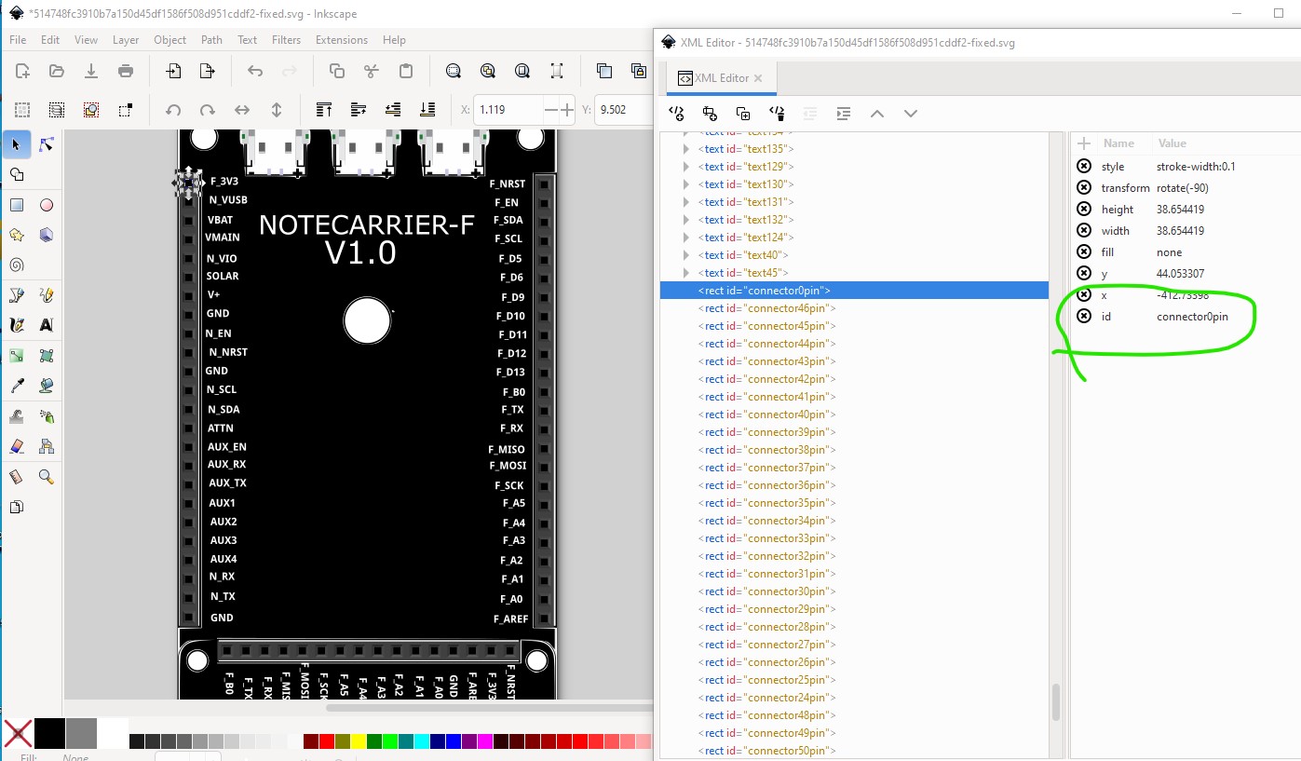
Task: Open the File menu
Action: (x=18, y=40)
